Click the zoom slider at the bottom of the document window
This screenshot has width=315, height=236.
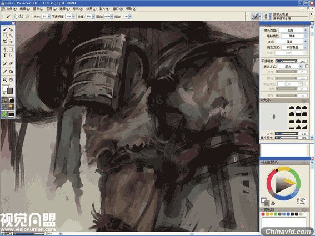pyautogui.click(x=28, y=234)
